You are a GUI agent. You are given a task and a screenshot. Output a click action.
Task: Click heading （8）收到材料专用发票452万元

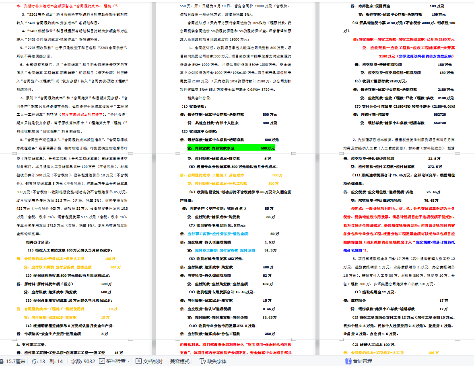point(216,259)
